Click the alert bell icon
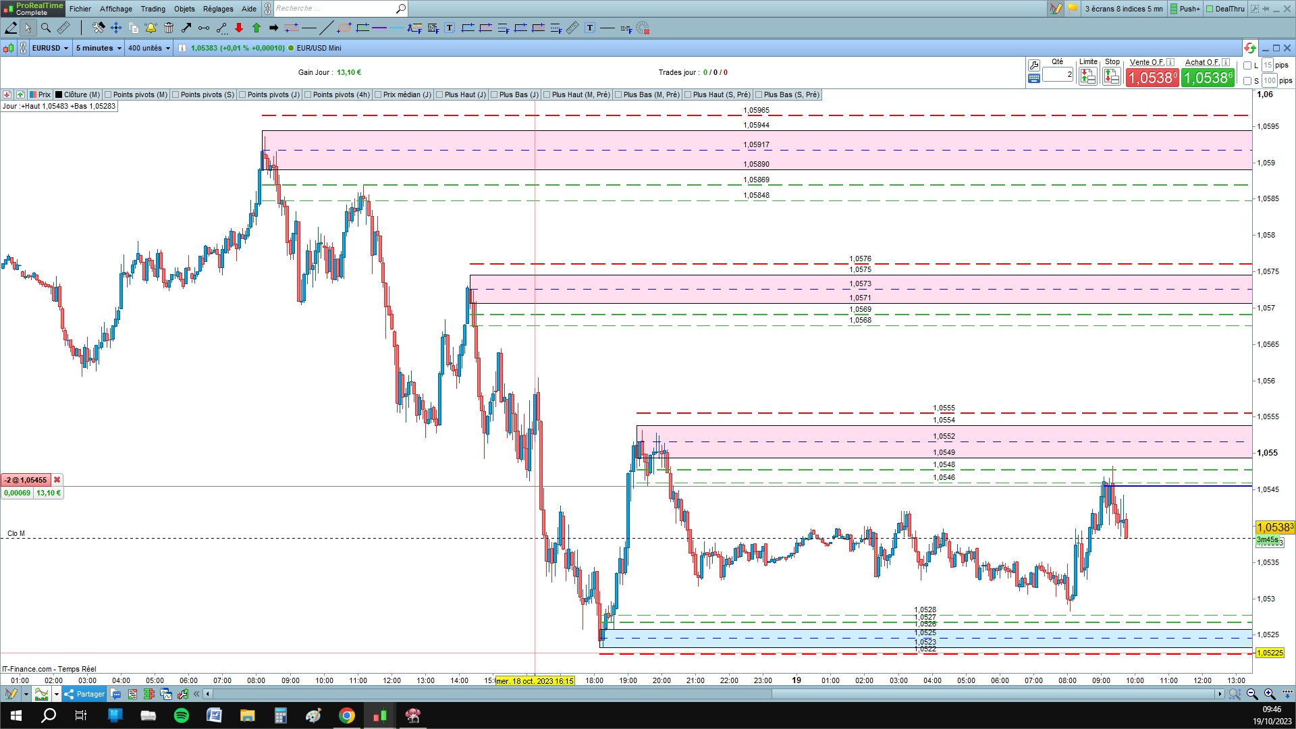This screenshot has width=1296, height=729. (151, 28)
